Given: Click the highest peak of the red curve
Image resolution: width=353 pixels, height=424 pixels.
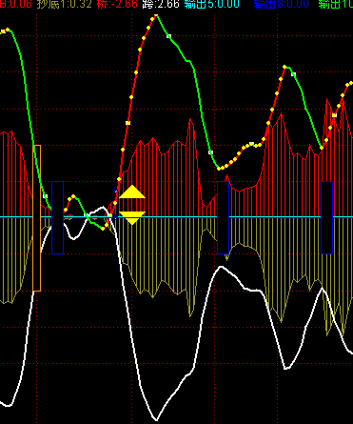Looking at the screenshot, I should click(156, 15).
